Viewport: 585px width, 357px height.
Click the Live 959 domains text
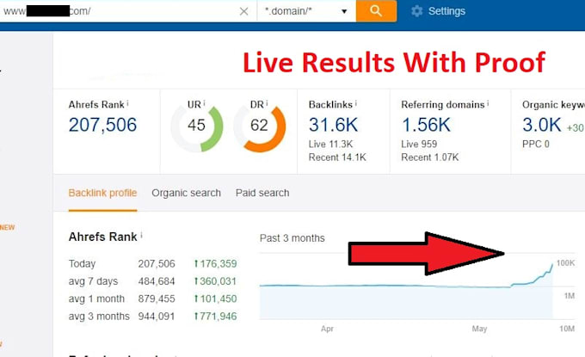pos(419,144)
